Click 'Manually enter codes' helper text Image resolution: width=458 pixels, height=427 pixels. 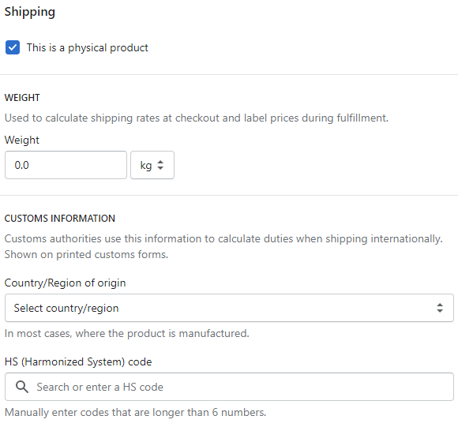coord(136,413)
